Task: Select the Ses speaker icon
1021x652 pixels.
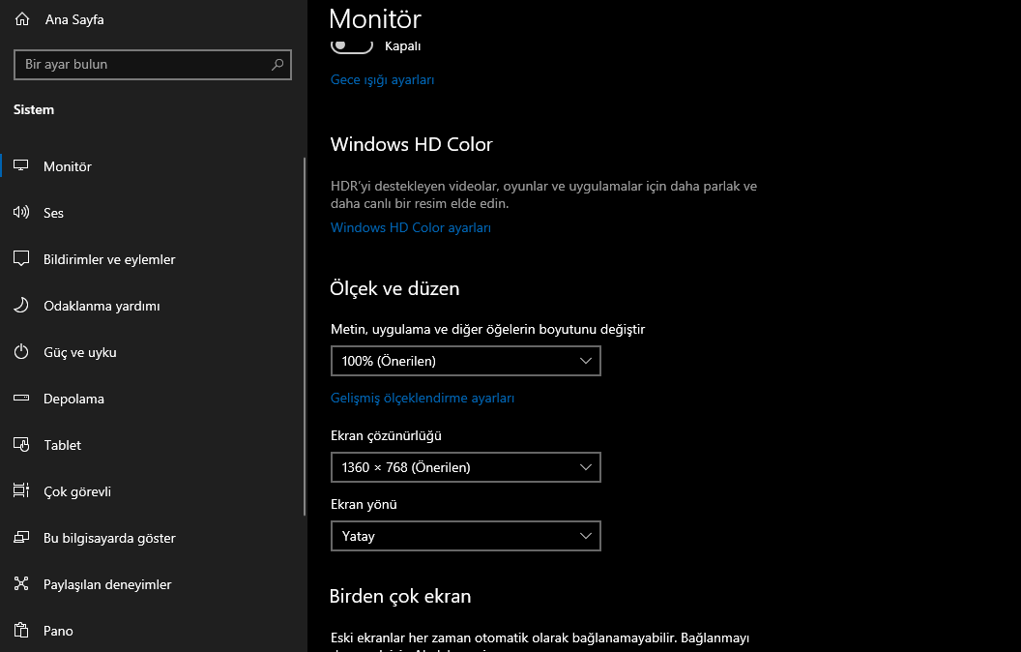Action: click(x=21, y=213)
